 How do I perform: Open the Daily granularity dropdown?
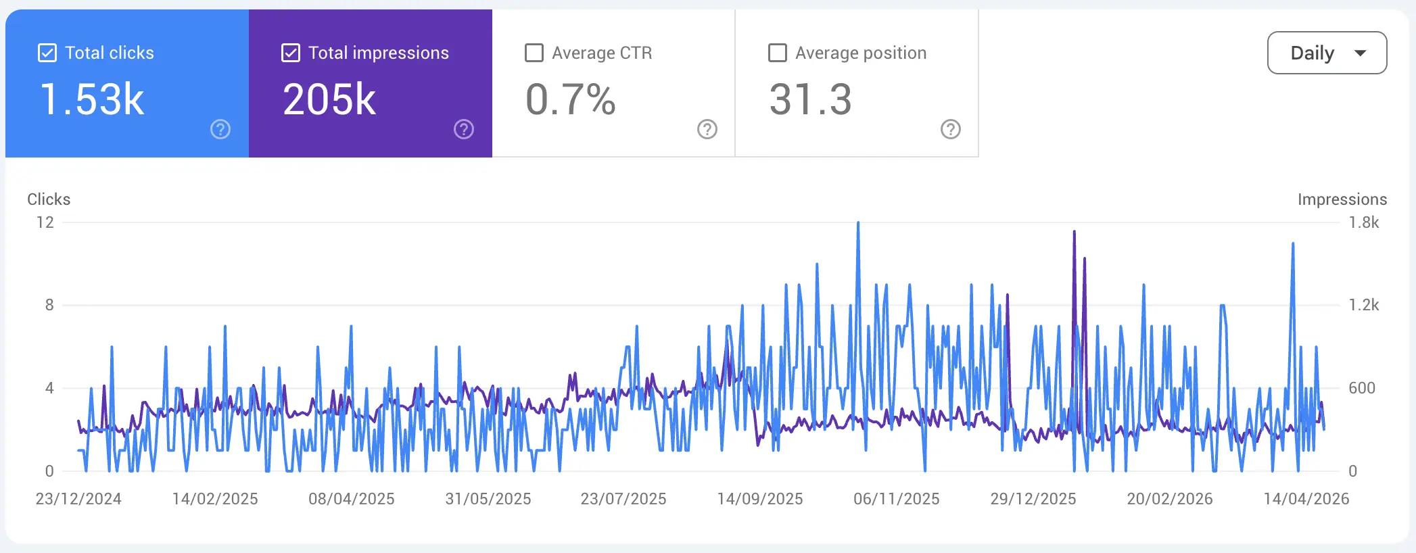[x=1327, y=53]
